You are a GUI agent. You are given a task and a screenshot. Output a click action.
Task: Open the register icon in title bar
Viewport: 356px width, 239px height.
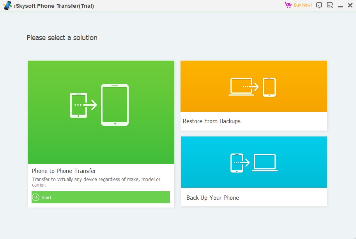(329, 5)
